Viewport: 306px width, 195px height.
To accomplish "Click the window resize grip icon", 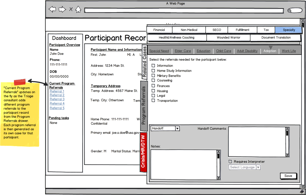I will pyautogui.click(x=302, y=191).
